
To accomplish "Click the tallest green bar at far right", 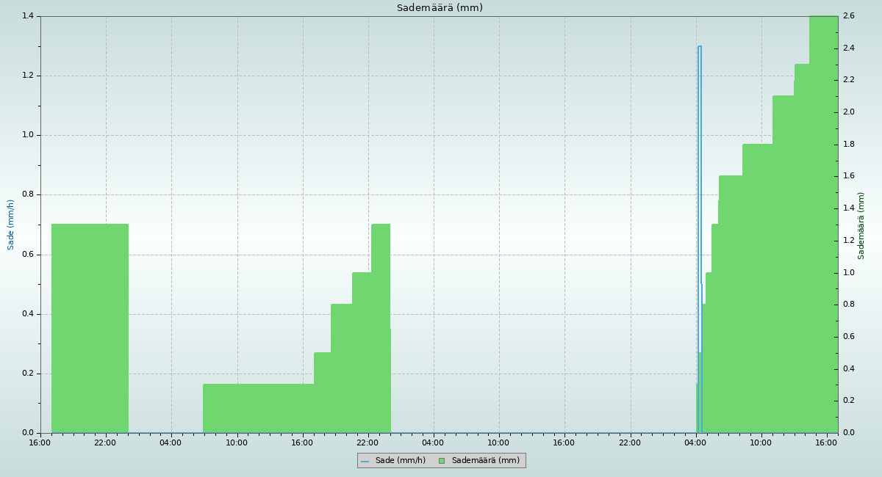I will tap(823, 220).
